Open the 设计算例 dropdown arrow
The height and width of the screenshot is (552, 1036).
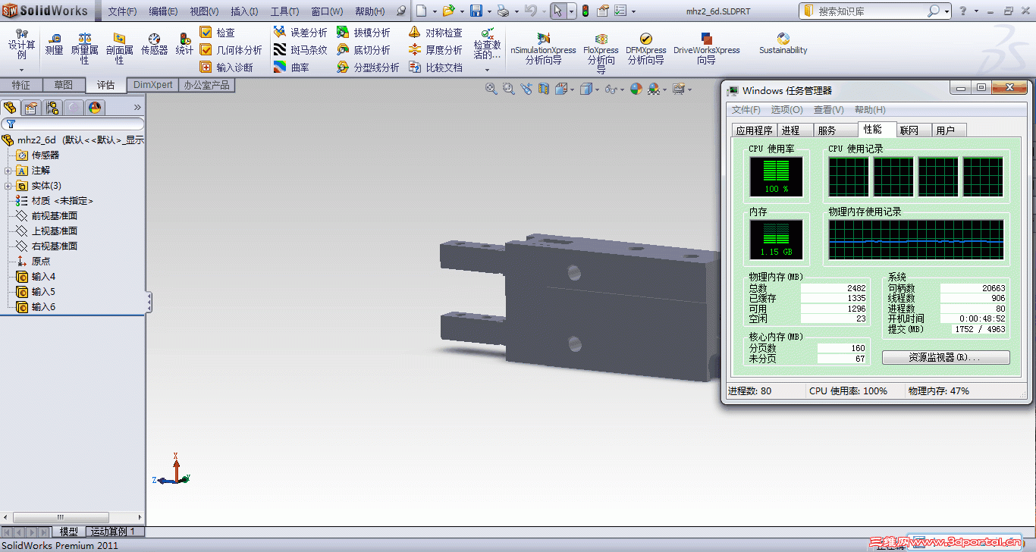tap(21, 70)
